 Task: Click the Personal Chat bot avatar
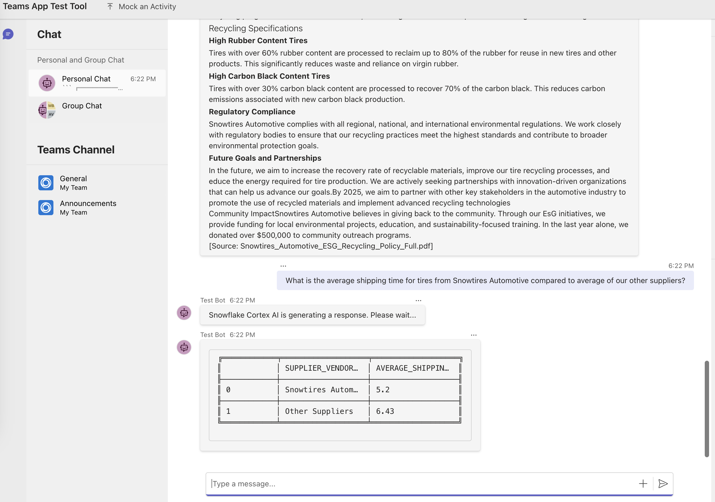click(x=46, y=83)
